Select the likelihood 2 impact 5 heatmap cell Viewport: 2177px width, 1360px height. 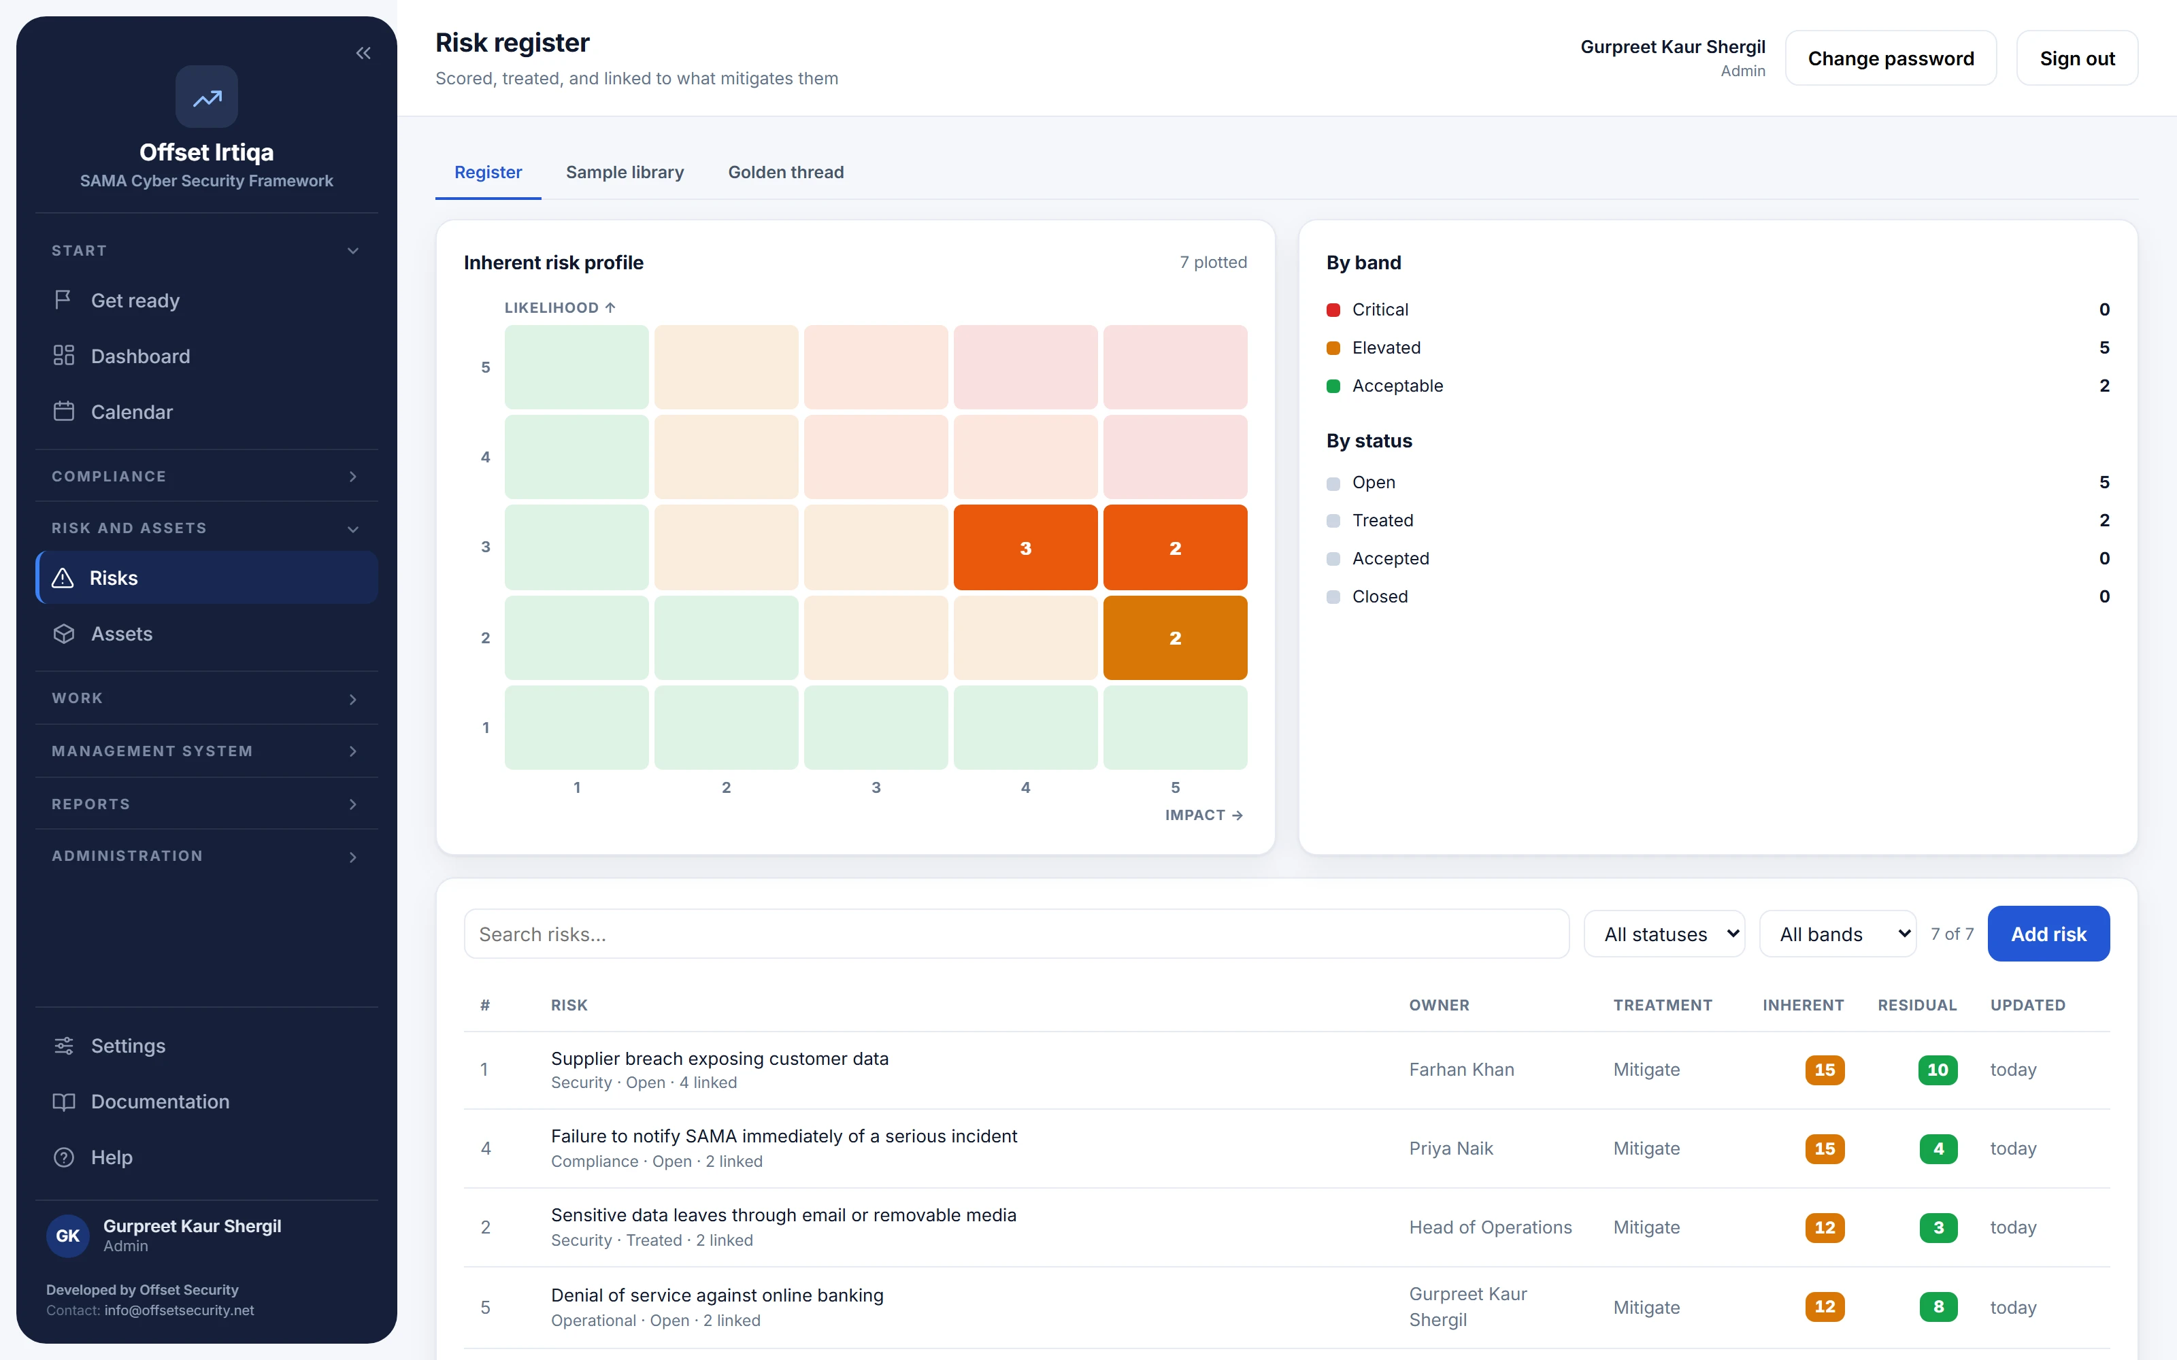[x=1175, y=638]
